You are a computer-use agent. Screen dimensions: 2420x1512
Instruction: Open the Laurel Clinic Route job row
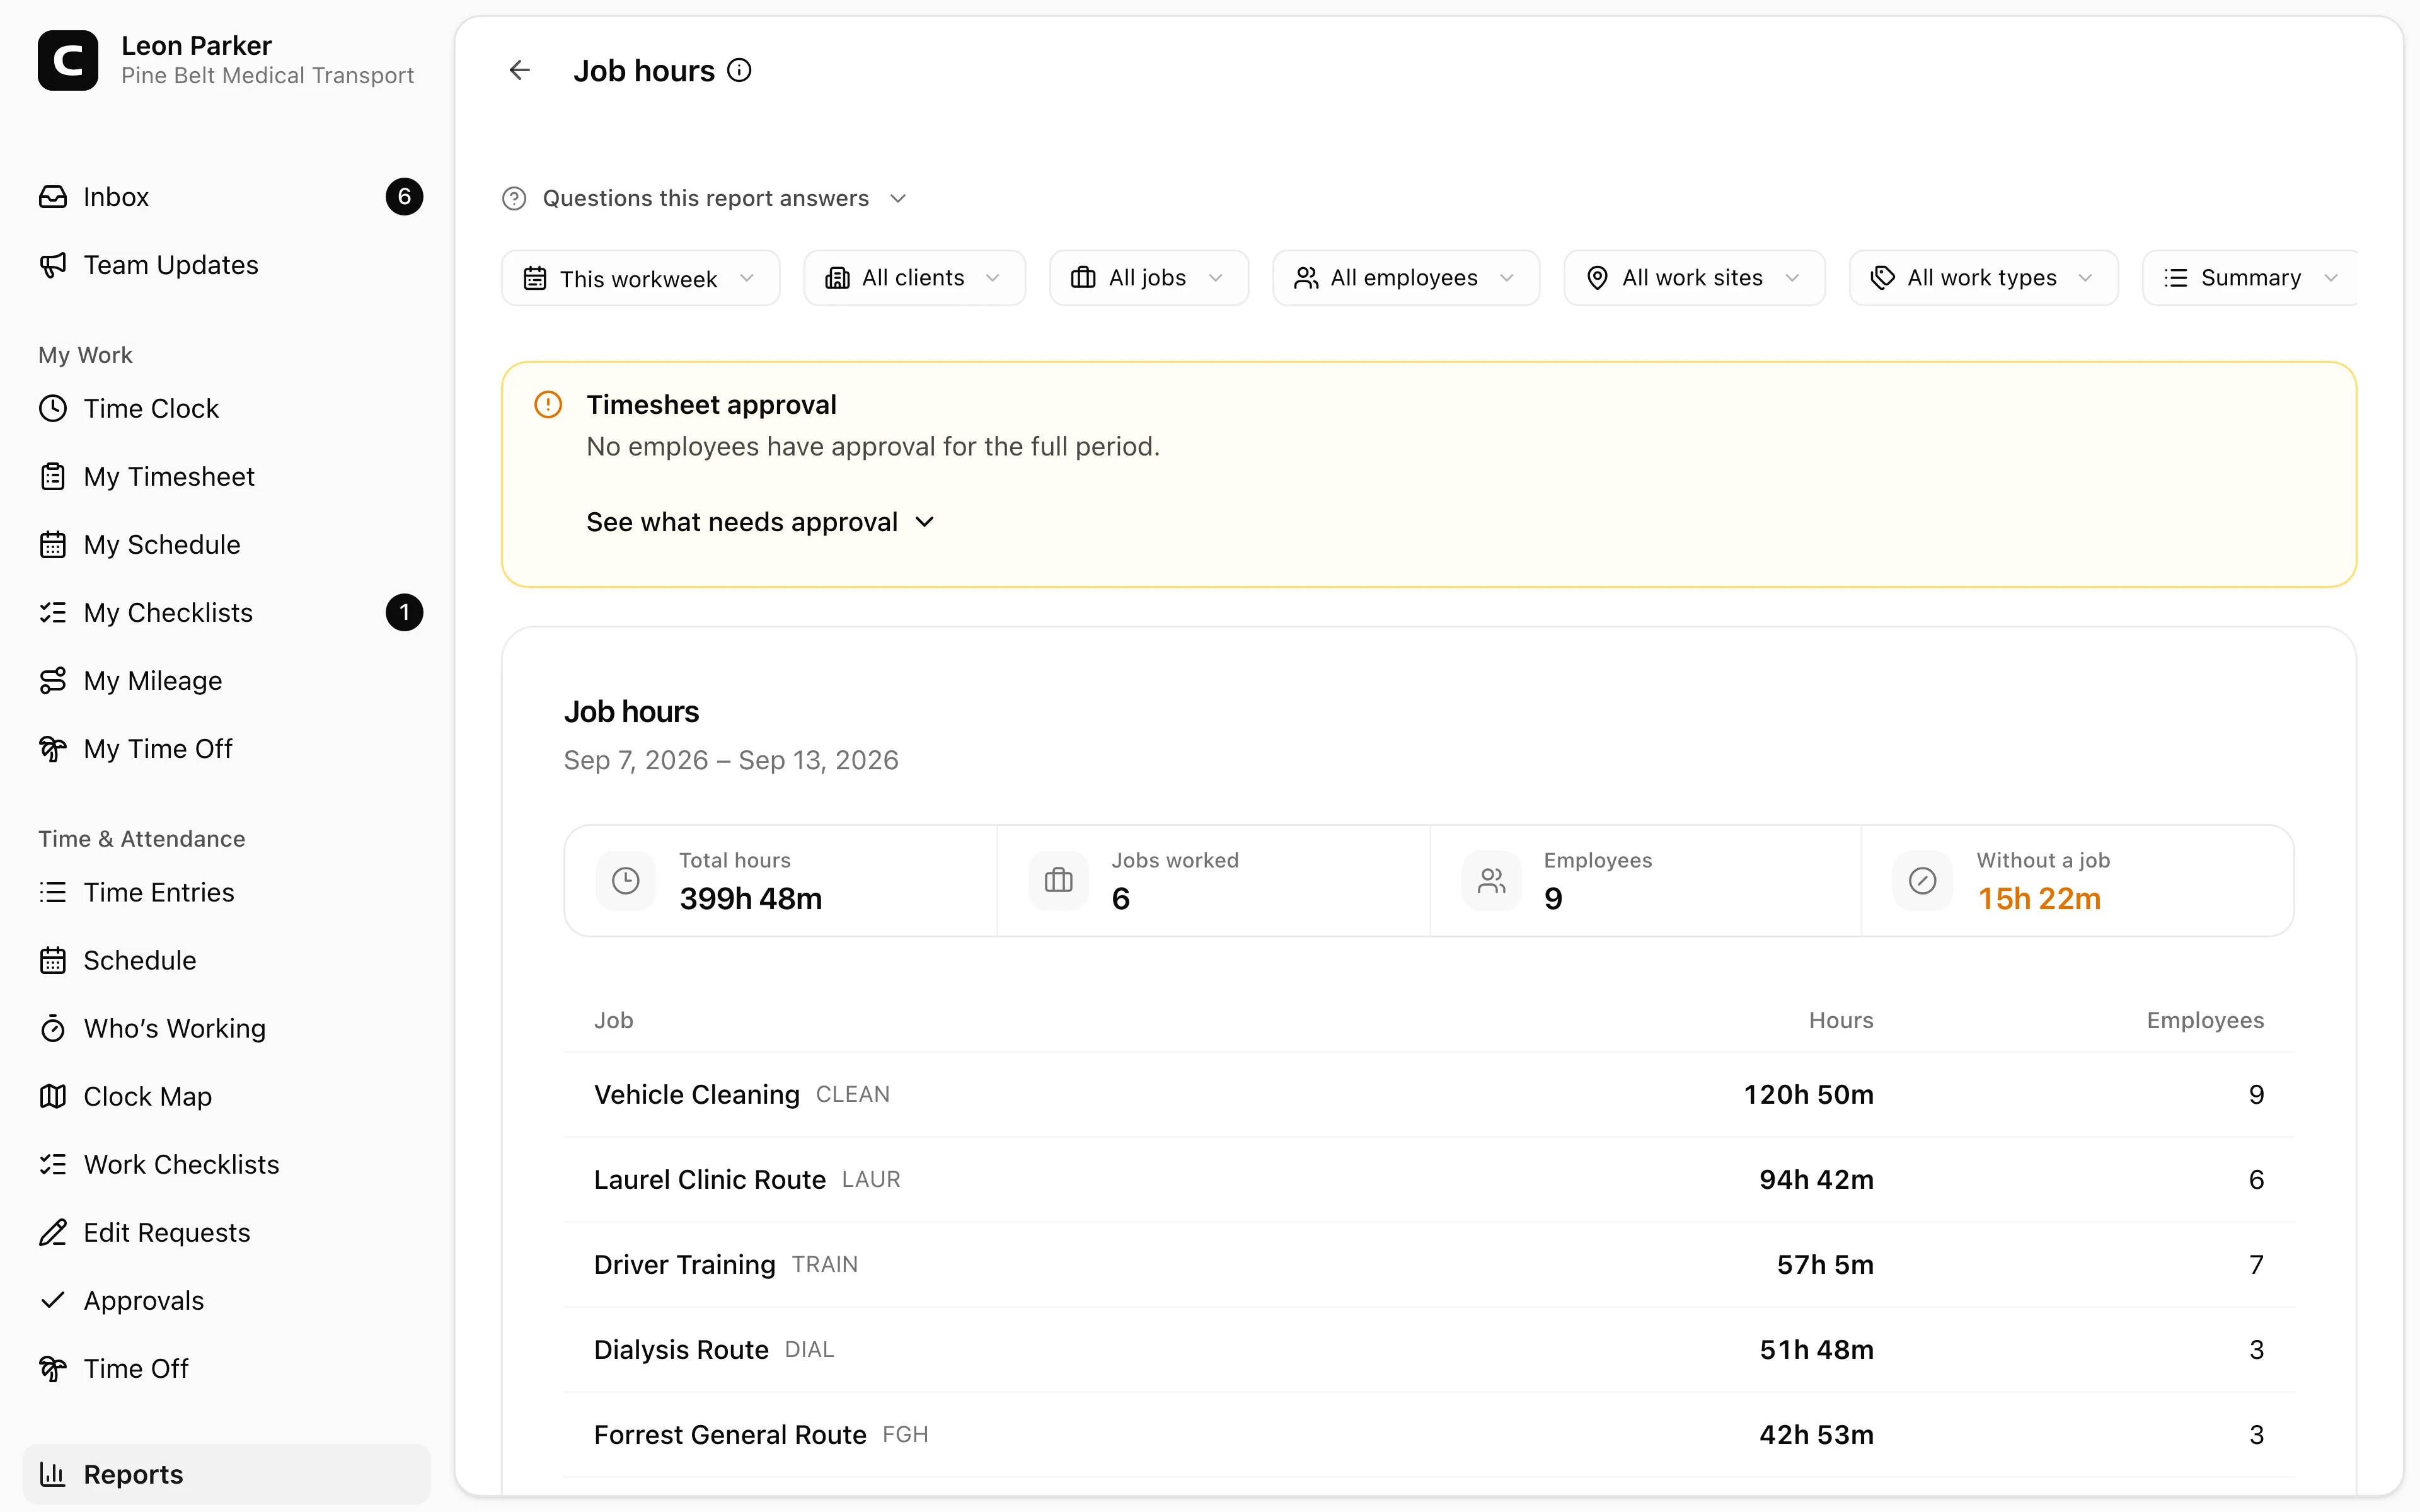pos(1428,1180)
